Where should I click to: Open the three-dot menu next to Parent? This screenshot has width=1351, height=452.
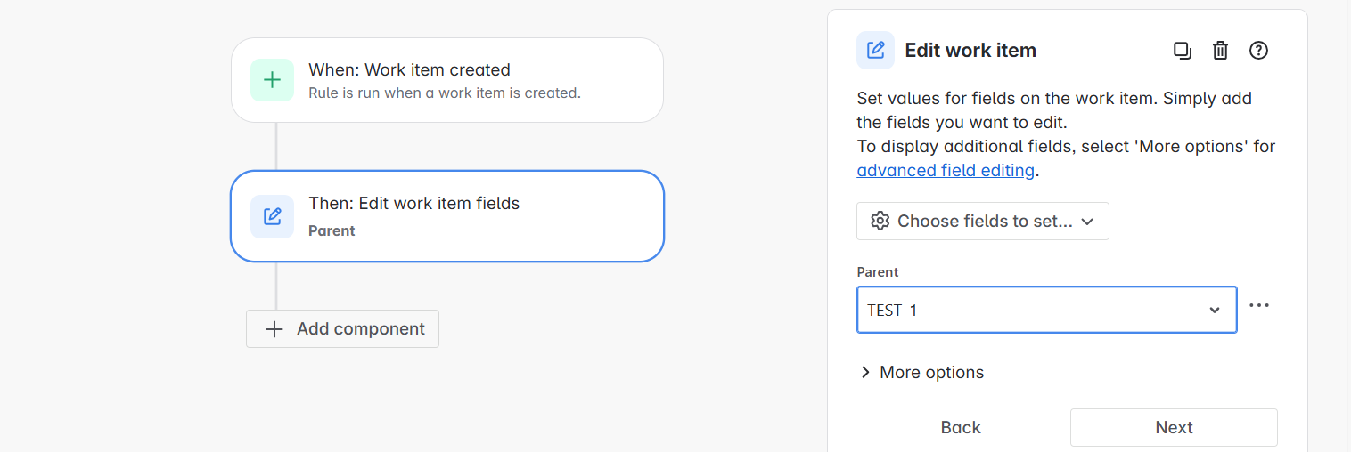tap(1258, 305)
